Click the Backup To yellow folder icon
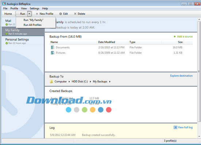Screen dimensions: 201x145 (x=51, y=81)
